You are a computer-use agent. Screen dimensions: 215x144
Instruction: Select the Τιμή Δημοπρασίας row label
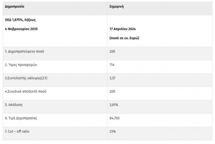click(x=21, y=118)
